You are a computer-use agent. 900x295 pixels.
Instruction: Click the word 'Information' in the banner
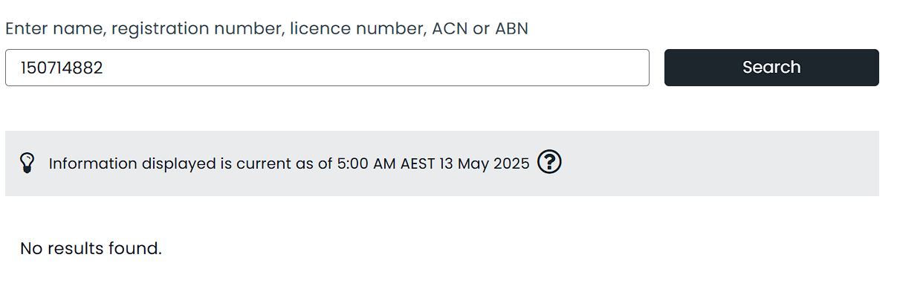click(x=93, y=163)
